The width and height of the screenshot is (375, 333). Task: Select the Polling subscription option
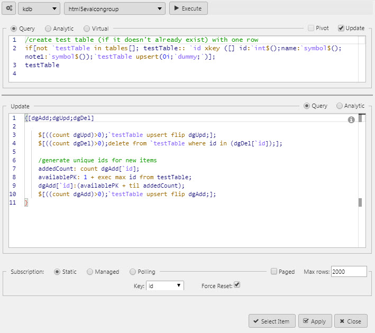(x=133, y=272)
